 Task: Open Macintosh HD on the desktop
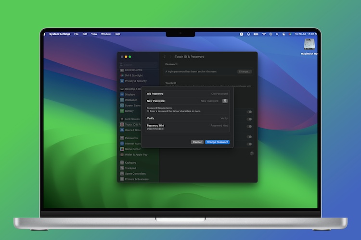pyautogui.click(x=309, y=46)
